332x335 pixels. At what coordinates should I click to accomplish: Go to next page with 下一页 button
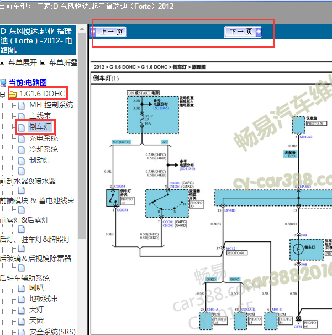(x=243, y=32)
